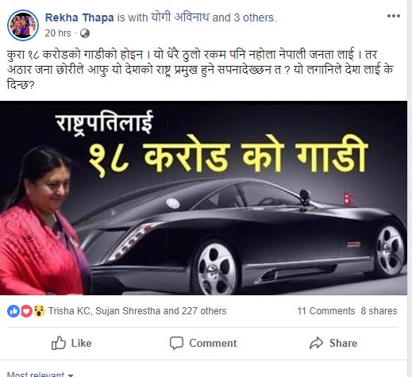View the 11 Comments link
412x377 pixels.
(325, 311)
